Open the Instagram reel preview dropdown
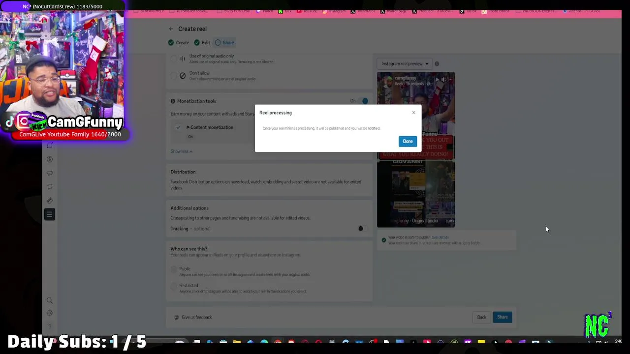 pyautogui.click(x=405, y=63)
